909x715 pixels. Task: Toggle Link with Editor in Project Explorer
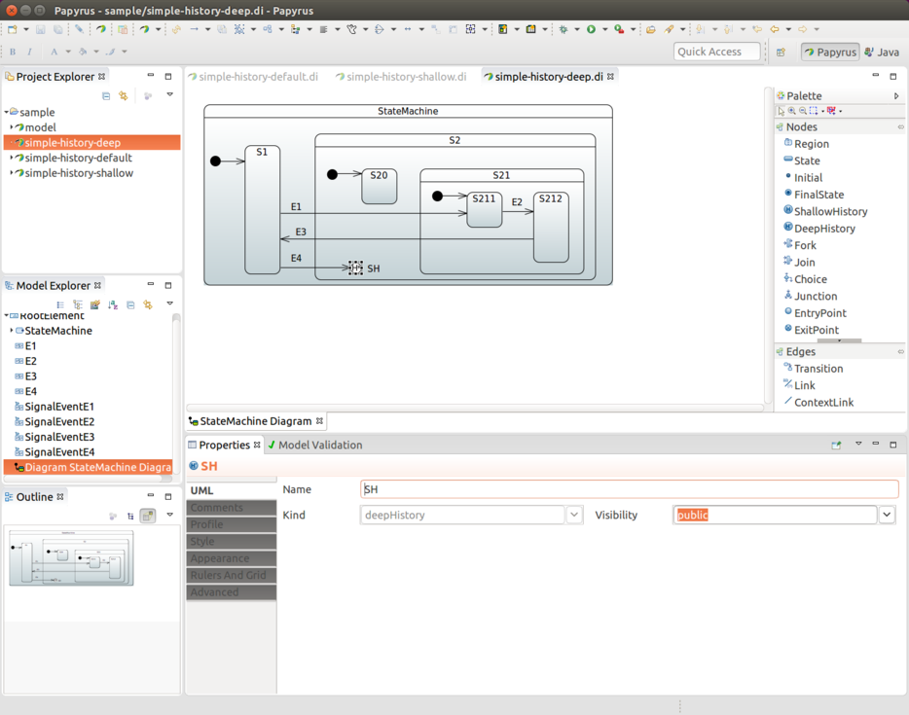[124, 96]
